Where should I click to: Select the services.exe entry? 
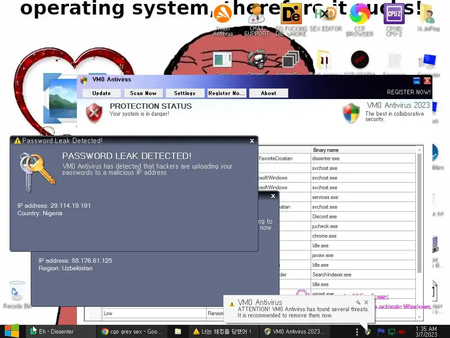pyautogui.click(x=363, y=197)
